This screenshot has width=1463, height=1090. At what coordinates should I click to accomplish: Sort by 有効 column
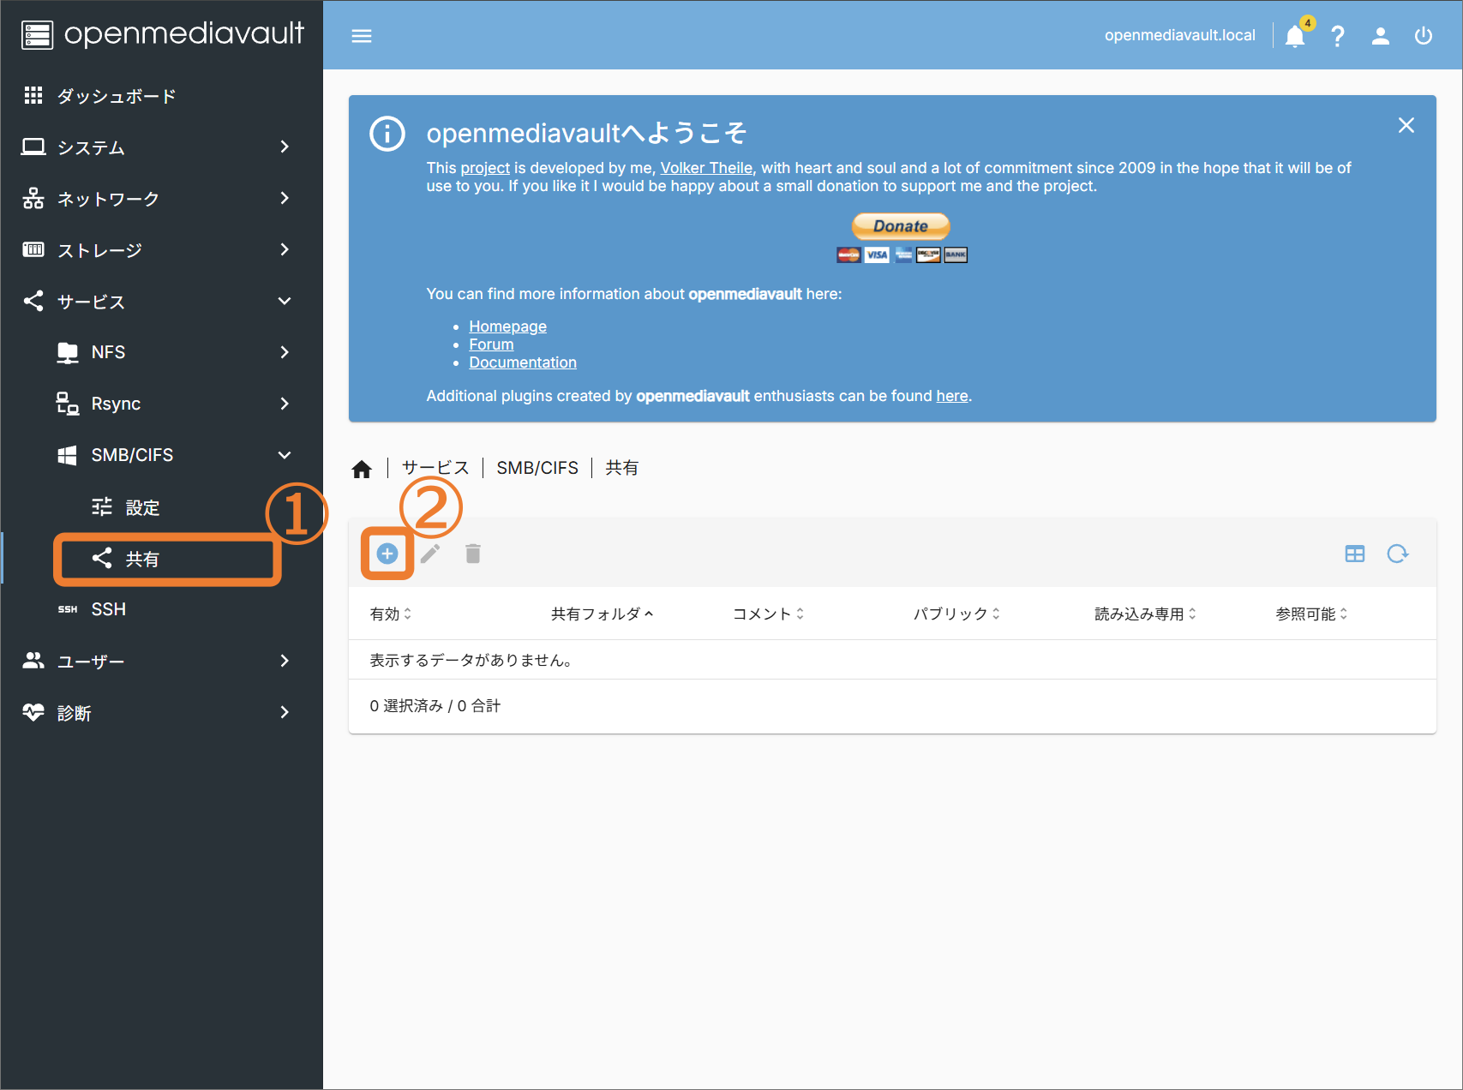click(x=391, y=614)
